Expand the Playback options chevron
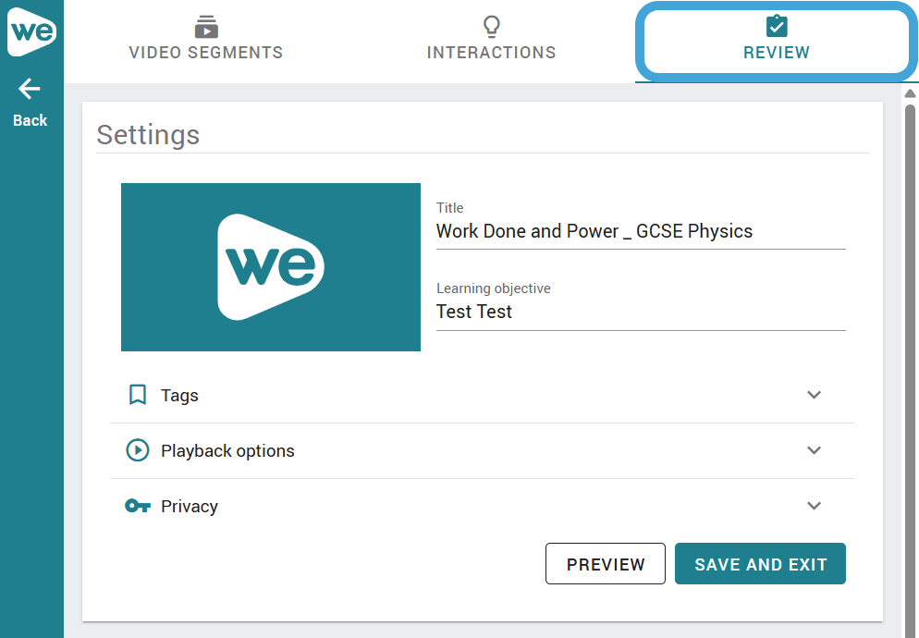This screenshot has height=638, width=919. (814, 450)
